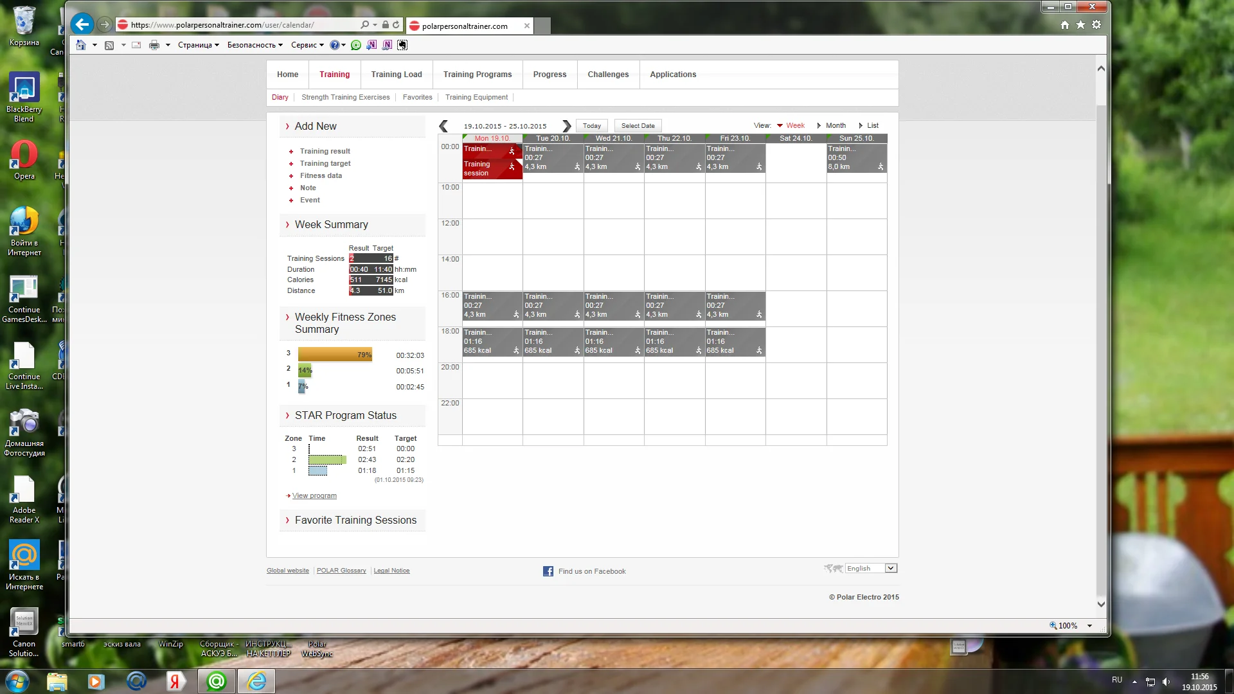The image size is (1234, 694).
Task: Click the Today button
Action: click(x=591, y=126)
